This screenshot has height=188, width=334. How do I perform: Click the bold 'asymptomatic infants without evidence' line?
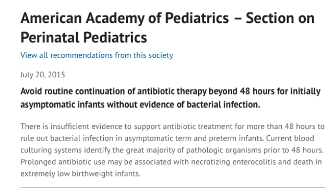pyautogui.click(x=140, y=104)
